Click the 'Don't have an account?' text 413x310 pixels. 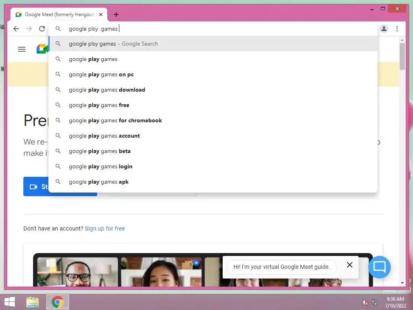(53, 228)
